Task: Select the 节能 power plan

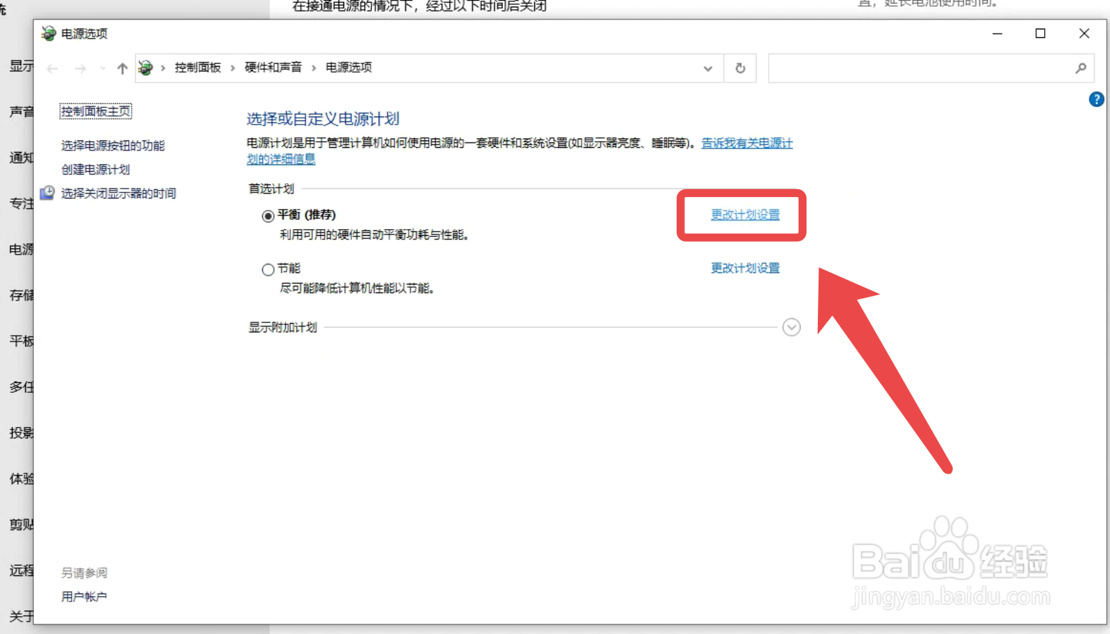Action: coord(268,269)
